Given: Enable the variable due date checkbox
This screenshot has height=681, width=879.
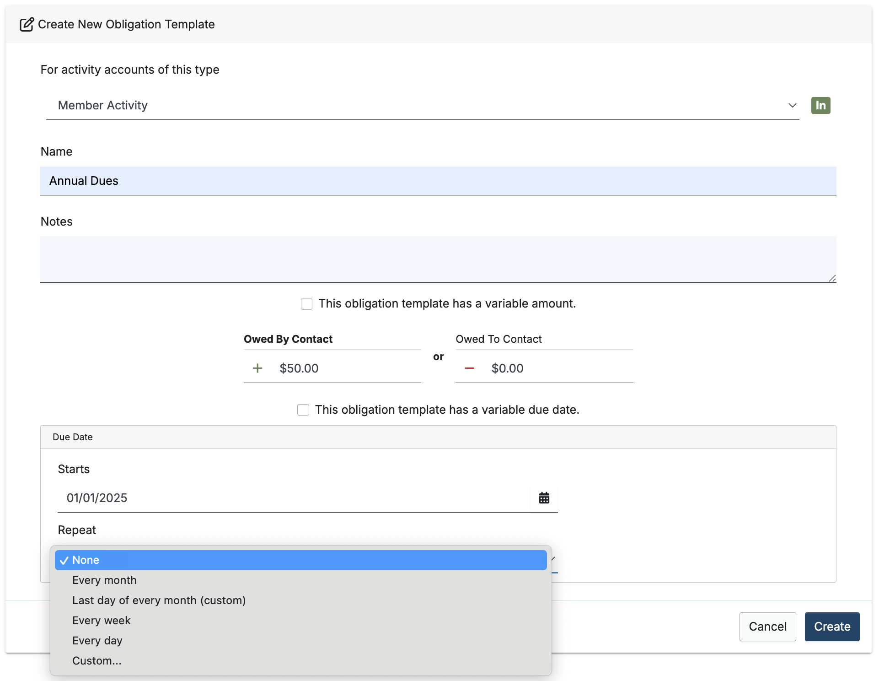Looking at the screenshot, I should (x=303, y=410).
